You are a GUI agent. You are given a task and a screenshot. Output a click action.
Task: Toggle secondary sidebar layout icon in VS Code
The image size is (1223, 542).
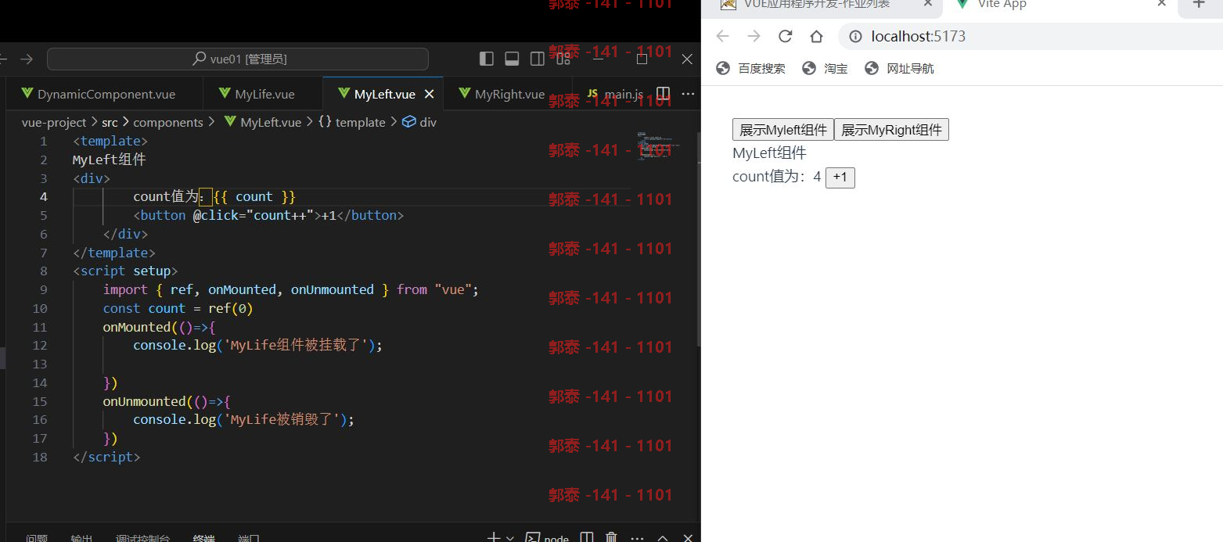[x=537, y=59]
